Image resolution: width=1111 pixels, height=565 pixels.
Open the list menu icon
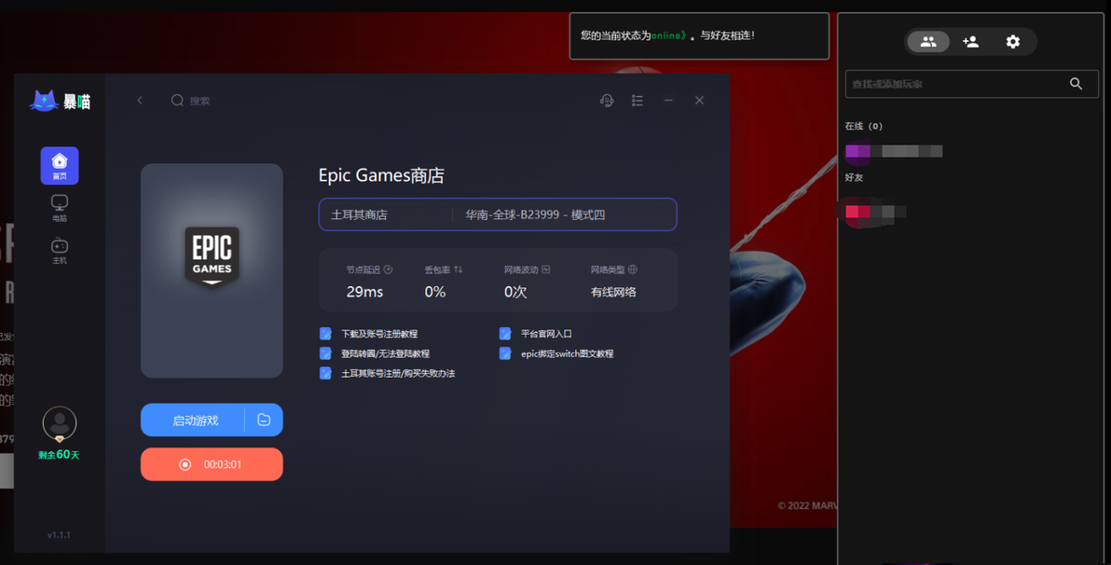coord(637,101)
